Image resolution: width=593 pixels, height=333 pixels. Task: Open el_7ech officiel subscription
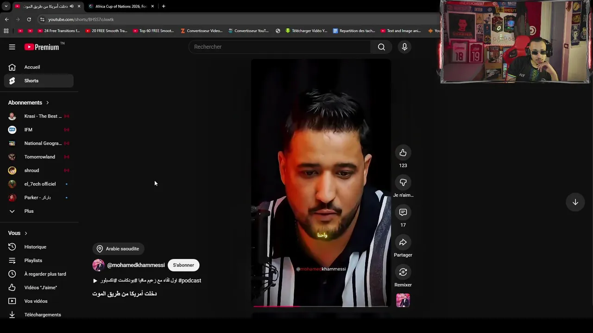(39, 184)
